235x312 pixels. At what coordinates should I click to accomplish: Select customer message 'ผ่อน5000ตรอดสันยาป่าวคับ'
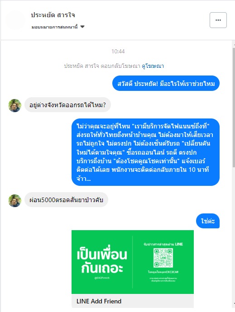click(x=66, y=200)
